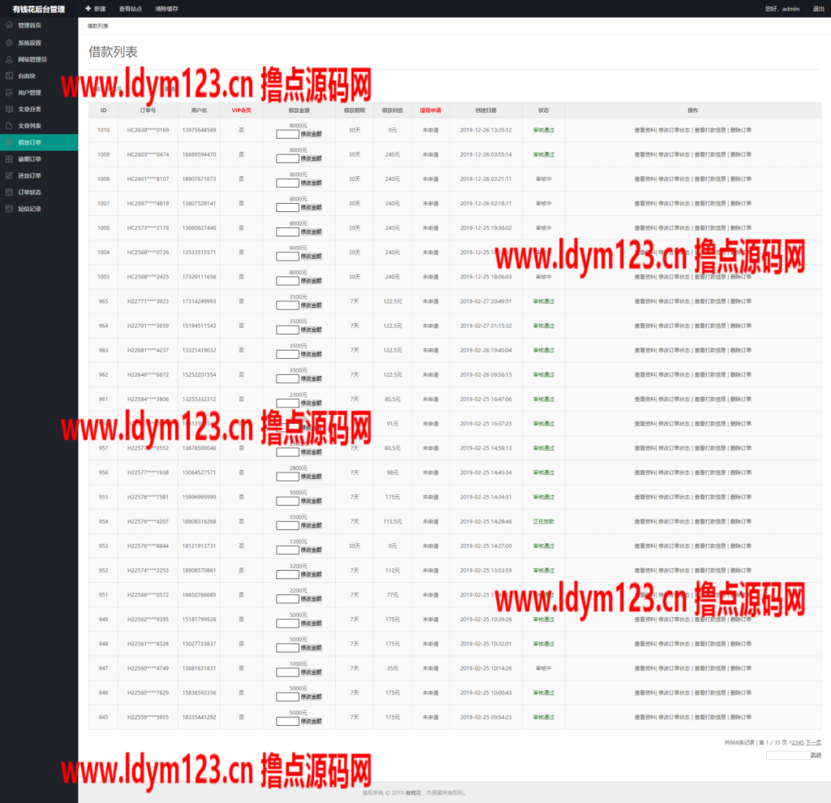Click 查看打款信息 for order 1008
This screenshot has height=803, width=831.
coord(709,179)
